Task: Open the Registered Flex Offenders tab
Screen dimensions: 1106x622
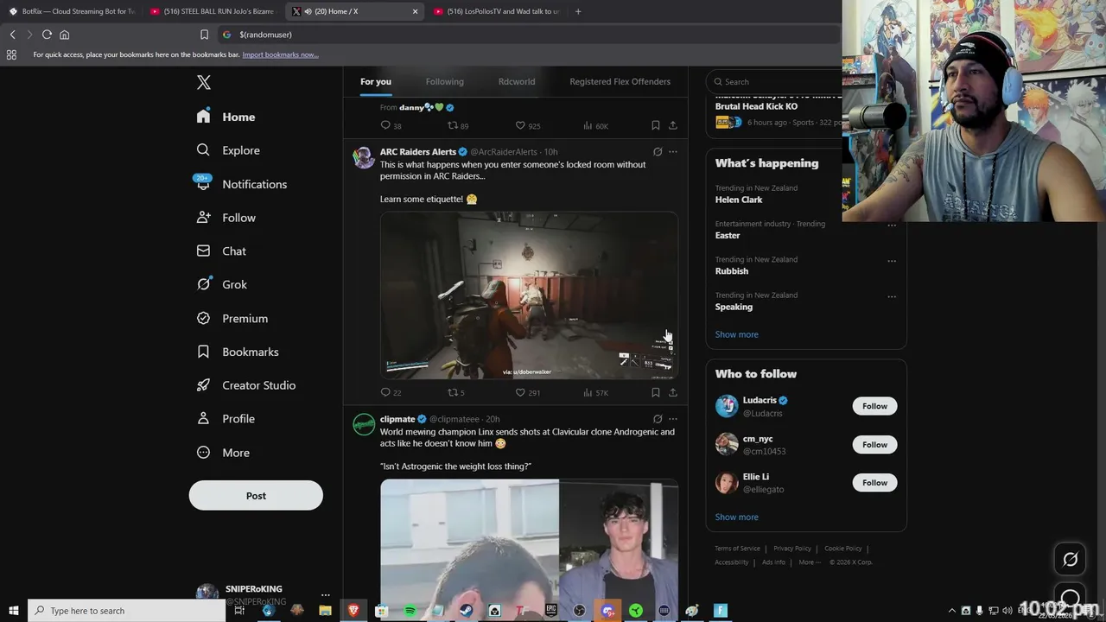Action: (620, 81)
